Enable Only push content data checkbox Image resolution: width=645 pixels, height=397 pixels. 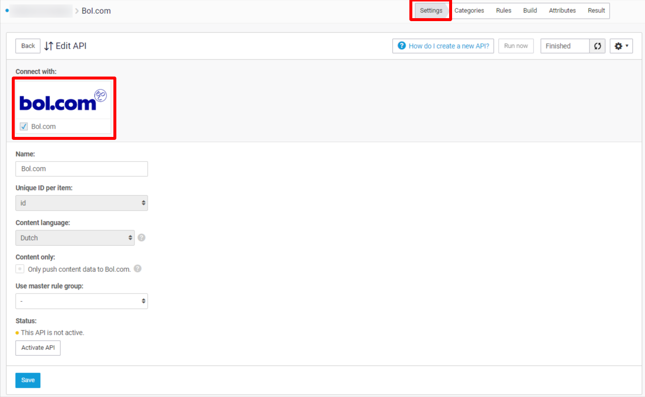(20, 269)
